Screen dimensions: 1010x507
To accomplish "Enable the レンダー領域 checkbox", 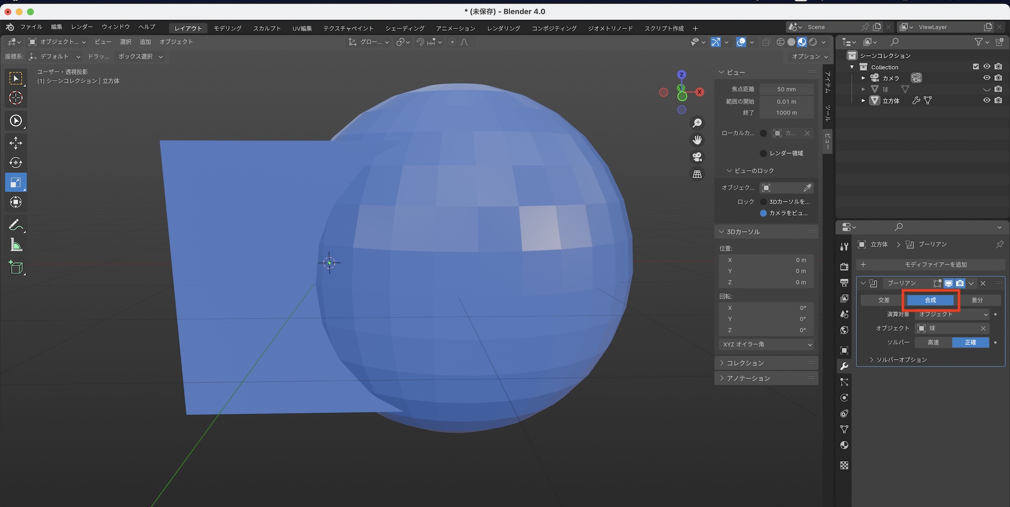I will (763, 154).
